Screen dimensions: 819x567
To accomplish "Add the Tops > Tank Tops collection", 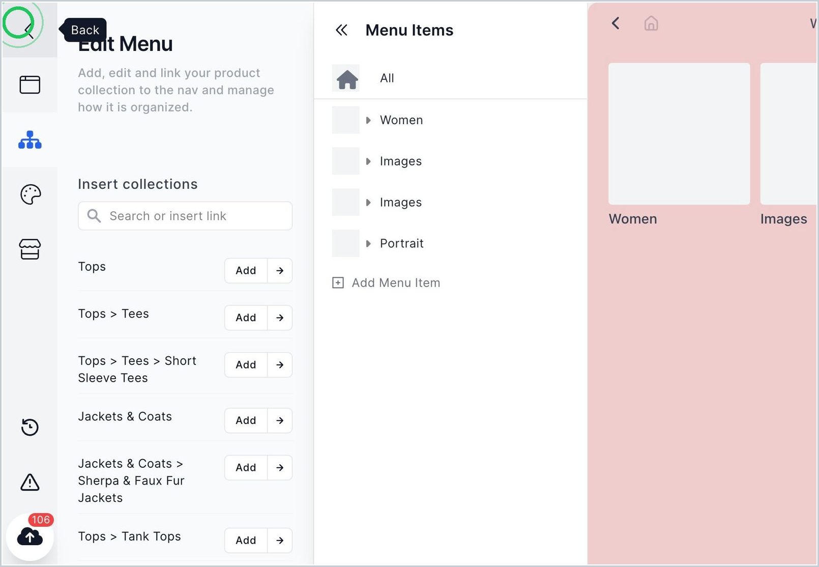I will (x=246, y=541).
